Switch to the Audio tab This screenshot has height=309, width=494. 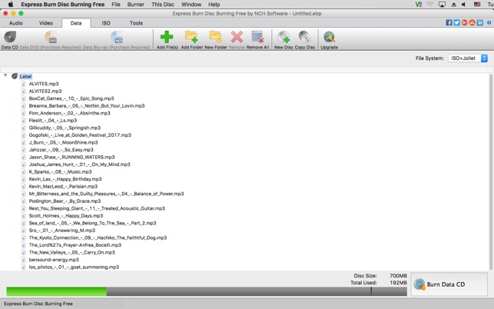click(15, 23)
